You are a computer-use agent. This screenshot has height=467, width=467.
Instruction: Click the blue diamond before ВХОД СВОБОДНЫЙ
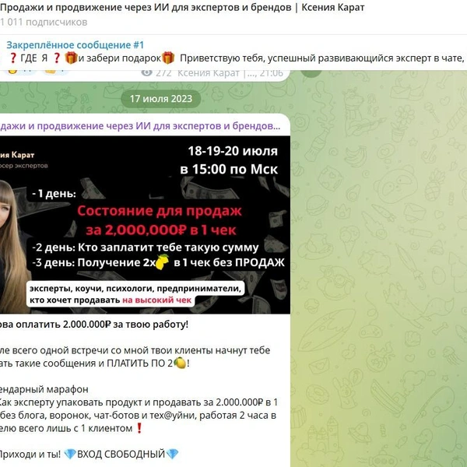[70, 454]
